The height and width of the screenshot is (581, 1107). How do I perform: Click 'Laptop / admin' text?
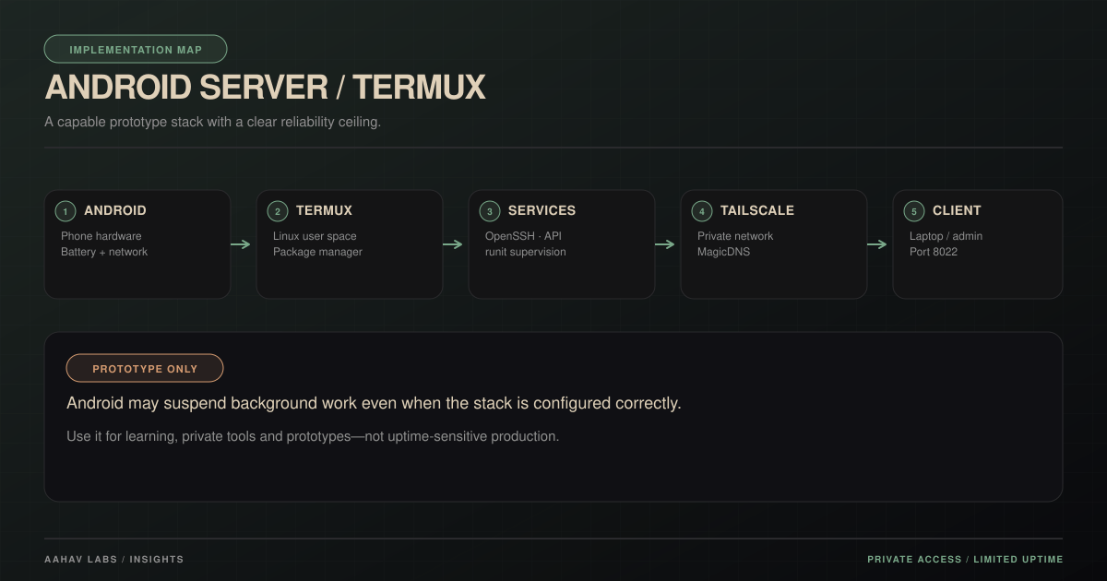(946, 236)
